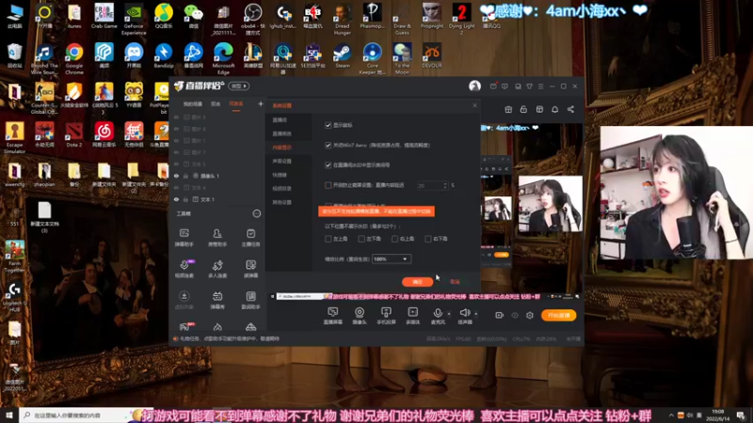Check the 左下角 watermark position box

tap(361, 239)
